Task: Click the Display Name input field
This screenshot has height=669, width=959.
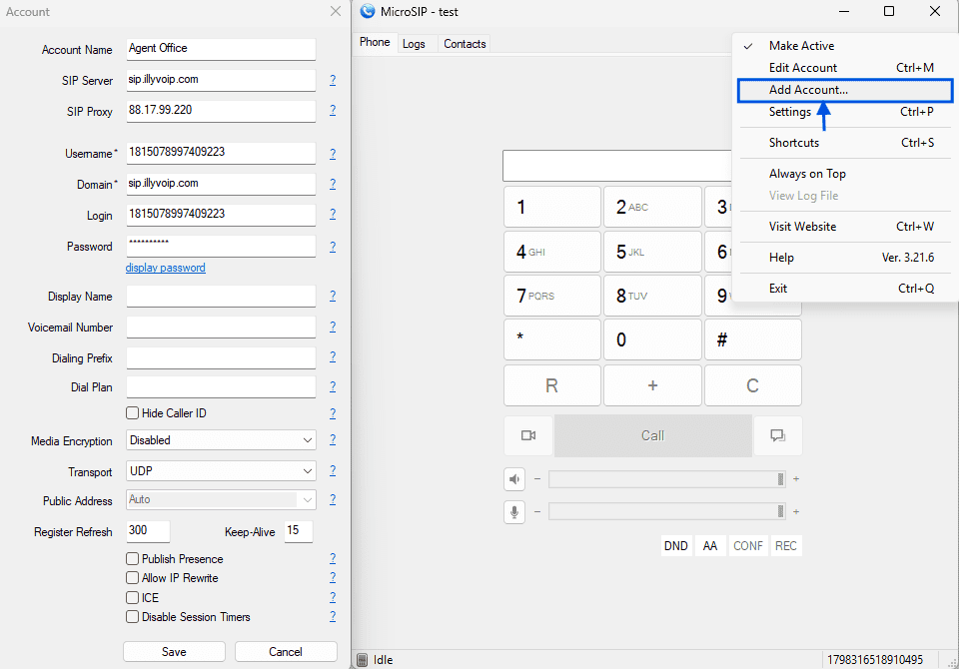Action: coord(221,297)
